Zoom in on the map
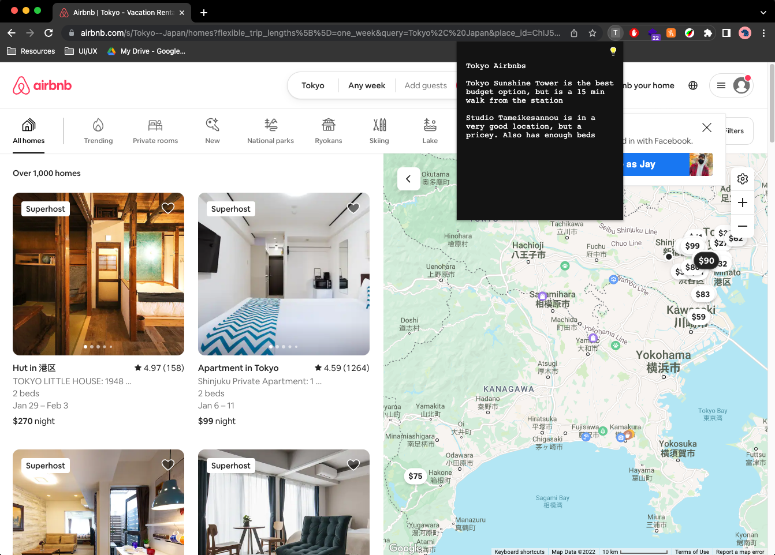The image size is (775, 555). (743, 202)
